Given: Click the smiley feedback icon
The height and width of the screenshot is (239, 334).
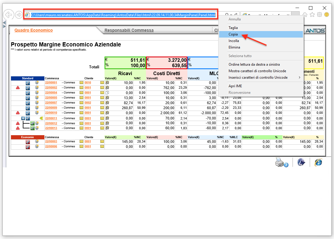Looking at the screenshot, I should tap(327, 14).
